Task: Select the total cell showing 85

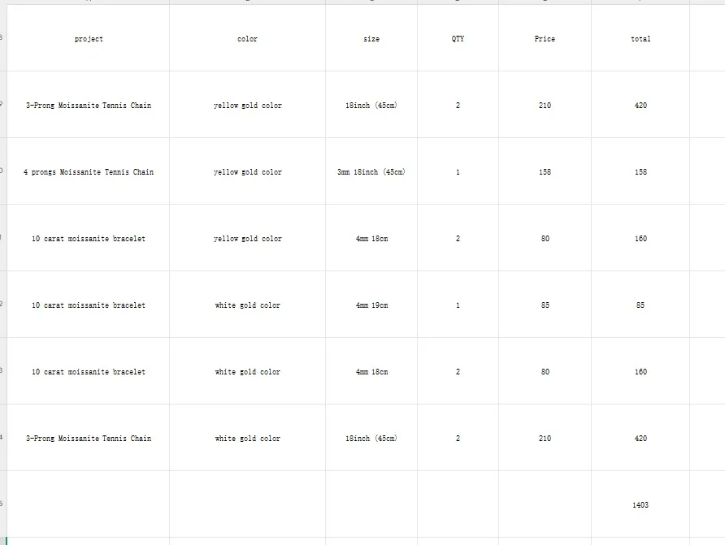Action: pyautogui.click(x=640, y=305)
